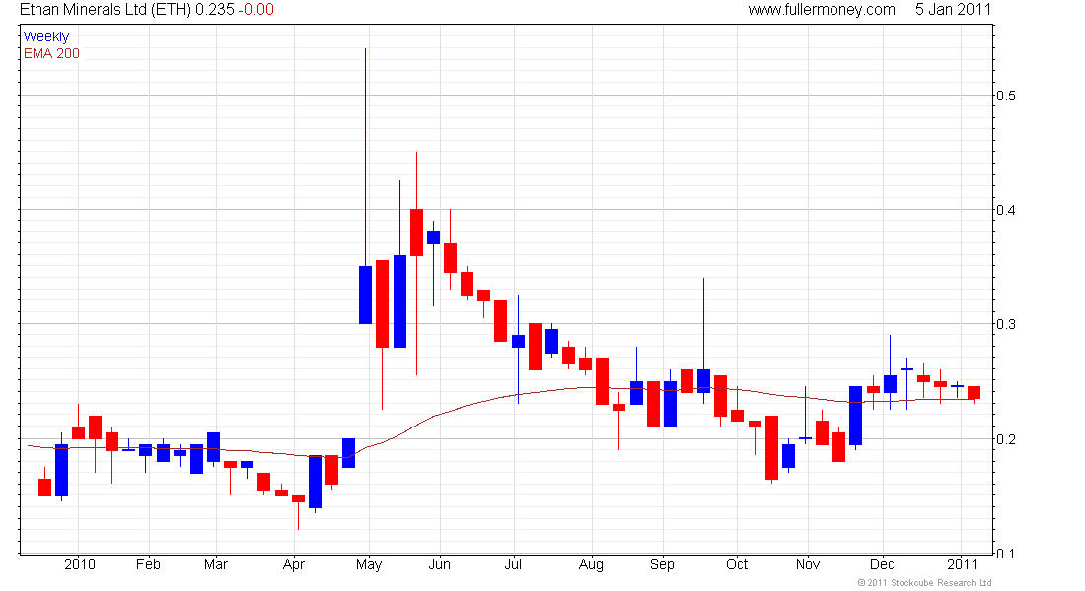Click the '-0.00' price change value
Image resolution: width=1085 pixels, height=591 pixels.
256,10
